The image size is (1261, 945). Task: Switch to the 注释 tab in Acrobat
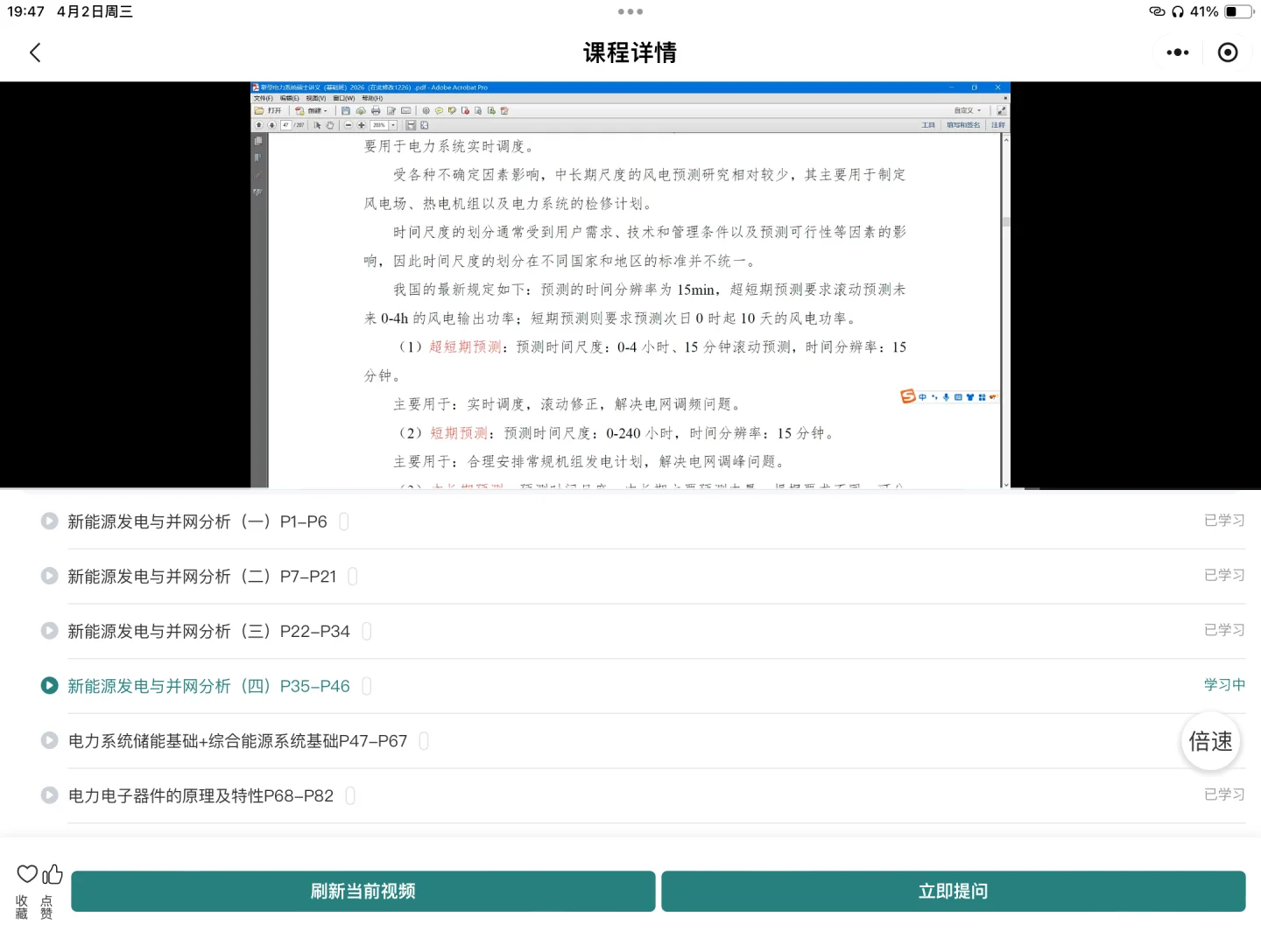click(x=997, y=125)
